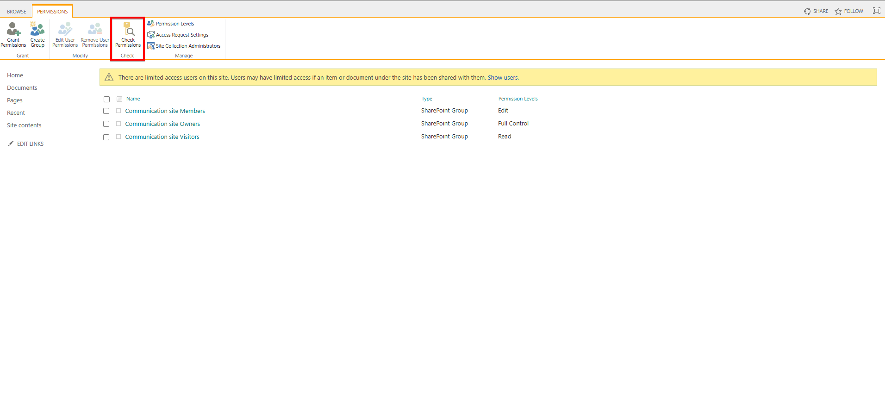Viewport: 885px width, 400px height.
Task: Click the small icon beside the Name header
Action: (119, 99)
